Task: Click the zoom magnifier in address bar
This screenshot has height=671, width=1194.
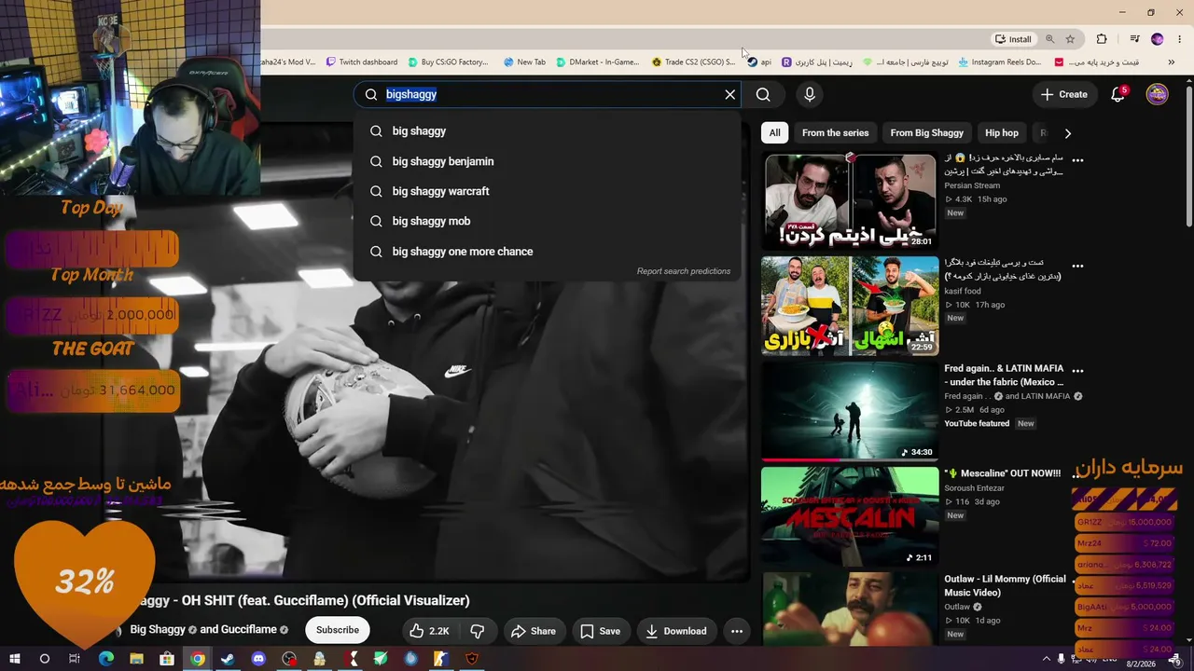Action: (x=1050, y=39)
